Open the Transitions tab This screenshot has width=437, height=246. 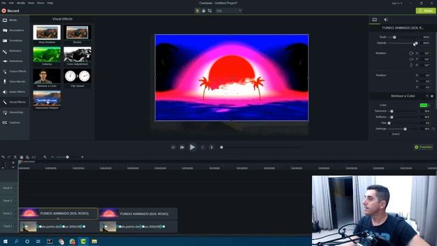[x=14, y=41]
